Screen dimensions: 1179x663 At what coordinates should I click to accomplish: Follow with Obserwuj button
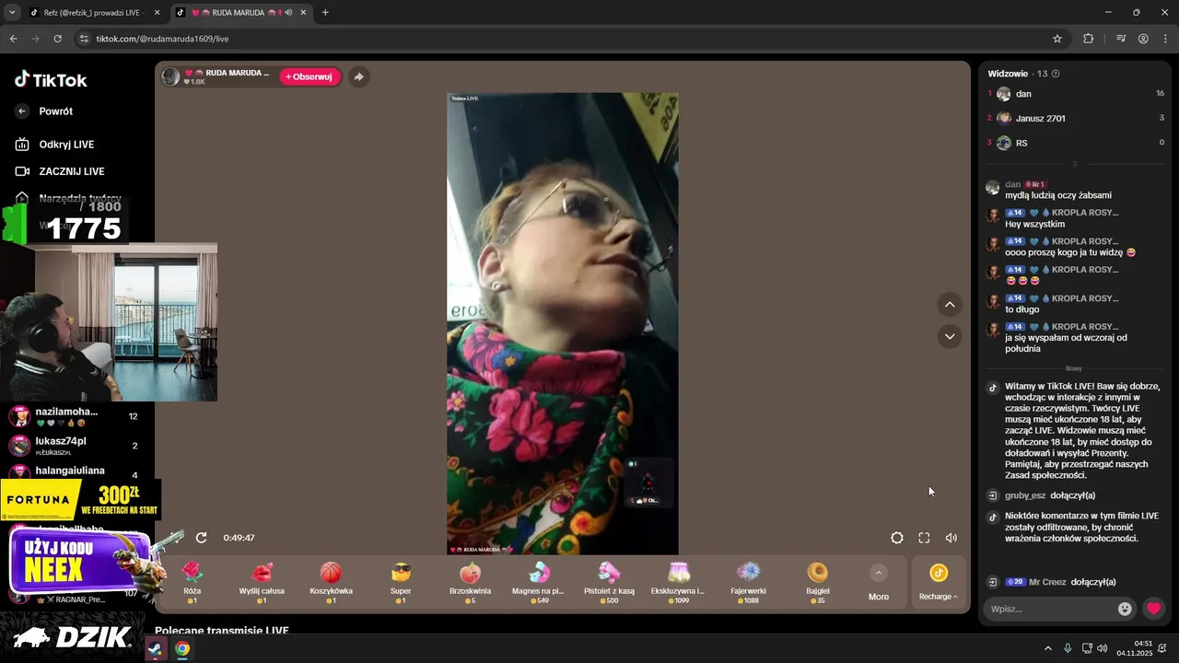click(x=309, y=77)
